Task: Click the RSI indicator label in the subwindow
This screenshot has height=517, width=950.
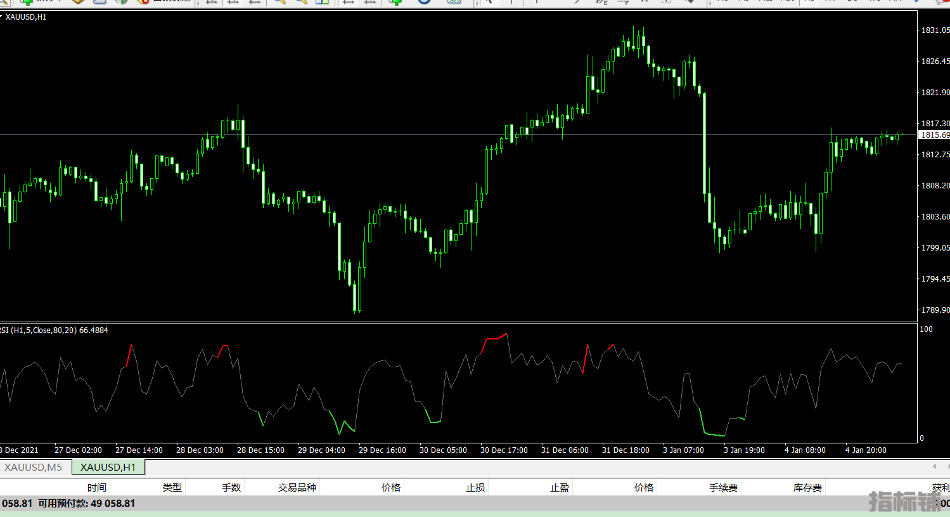Action: pyautogui.click(x=54, y=330)
